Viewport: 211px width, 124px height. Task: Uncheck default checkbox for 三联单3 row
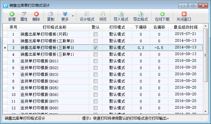click(x=96, y=48)
